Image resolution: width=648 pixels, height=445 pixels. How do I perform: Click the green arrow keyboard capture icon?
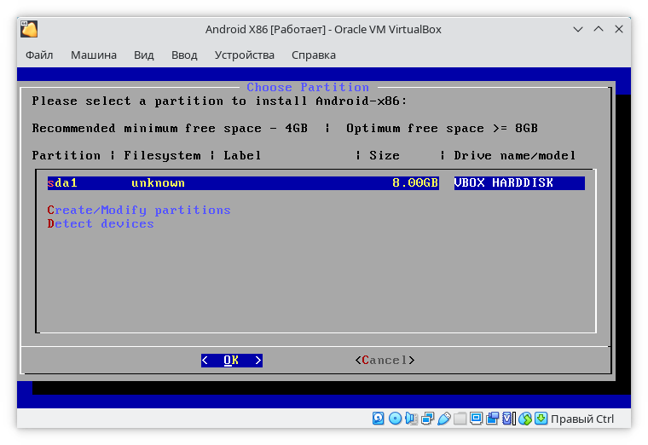(x=541, y=419)
